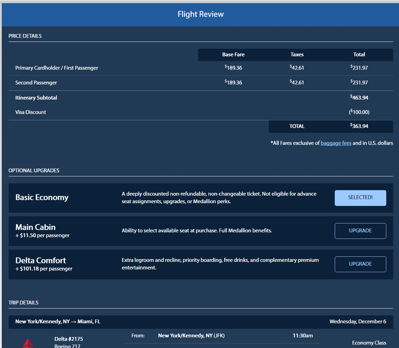
Task: Click the Main Cabin seat selection description
Action: click(x=197, y=231)
